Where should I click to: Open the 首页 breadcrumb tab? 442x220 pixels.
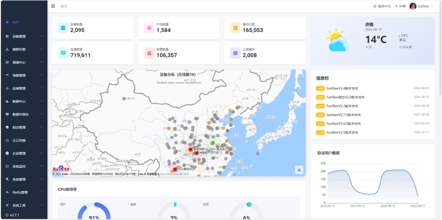64,6
